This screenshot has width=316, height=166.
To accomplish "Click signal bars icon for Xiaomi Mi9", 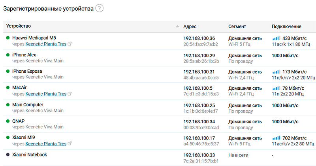I will click(276, 138).
